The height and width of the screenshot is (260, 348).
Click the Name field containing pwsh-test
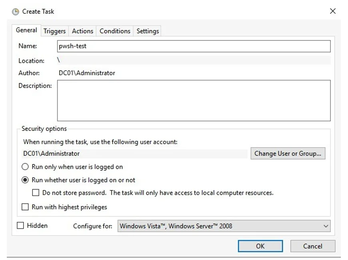[194, 46]
